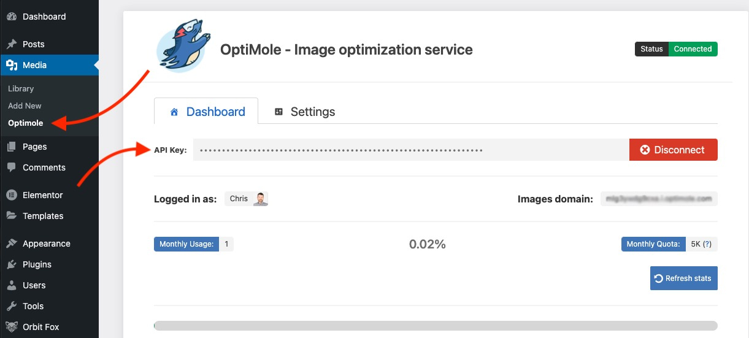
Task: Click the Media icon in sidebar
Action: pos(11,65)
